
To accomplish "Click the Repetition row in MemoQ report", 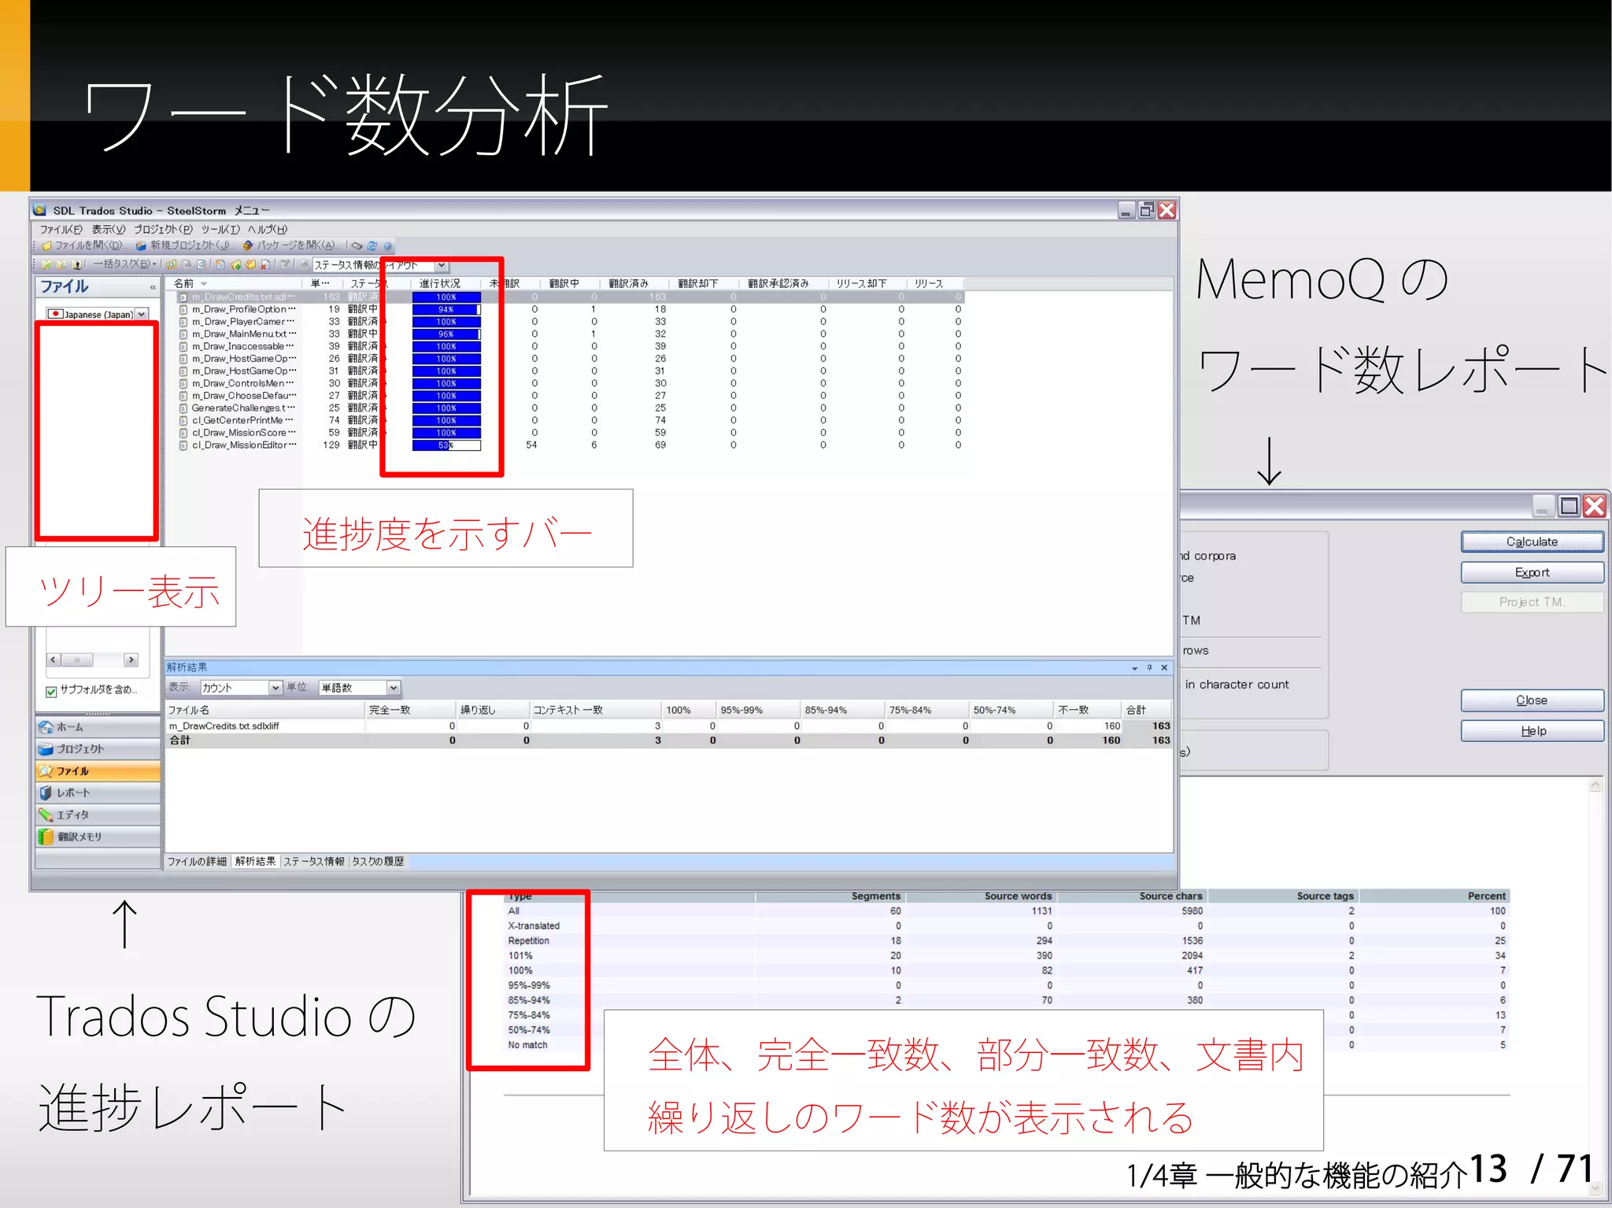I will point(1006,941).
